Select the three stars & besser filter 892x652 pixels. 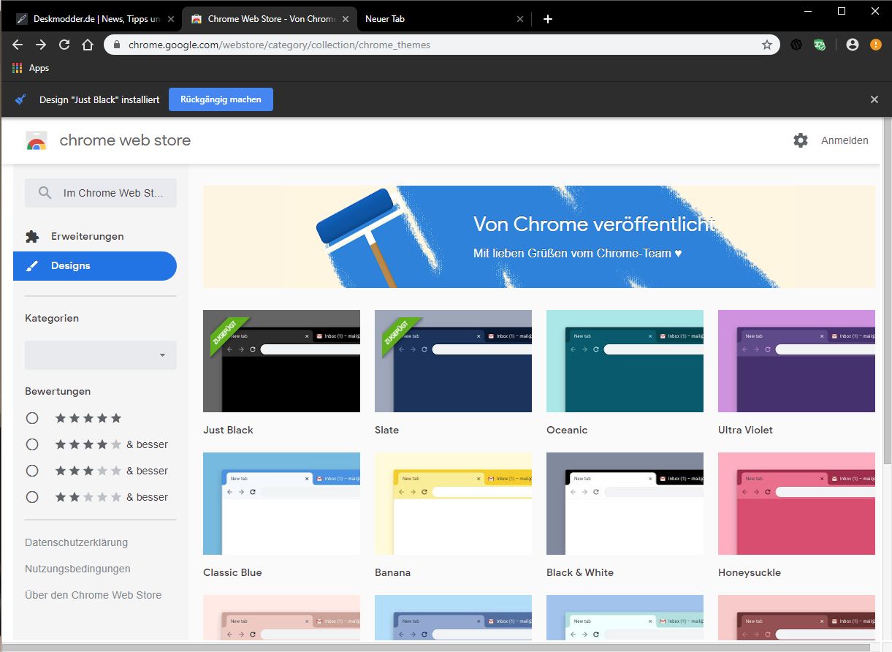(32, 471)
